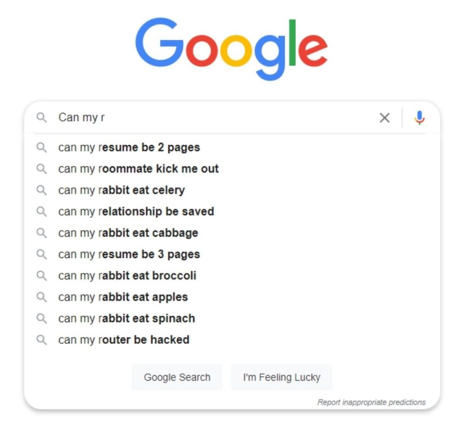Select the suggestion 'can my relationship be saved'
This screenshot has height=427, width=464.
(136, 211)
